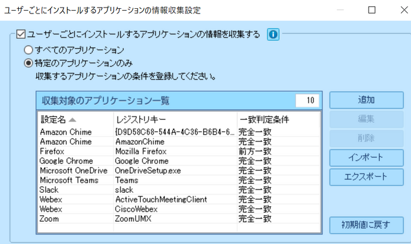Click the count field showing 10
Viewport: 411px width, 244px height.
click(308, 100)
